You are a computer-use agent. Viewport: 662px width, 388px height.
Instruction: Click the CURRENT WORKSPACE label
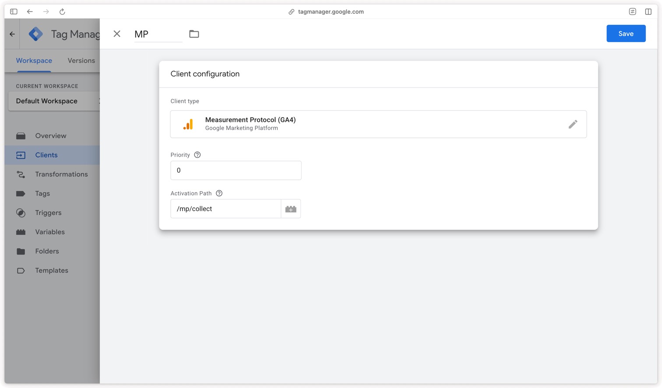[47, 86]
